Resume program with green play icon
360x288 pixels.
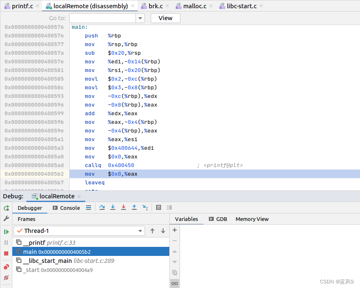tap(6, 232)
